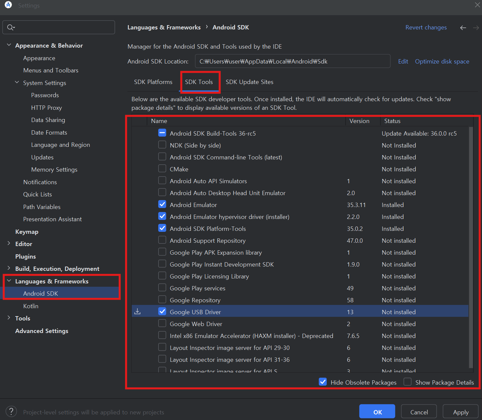Click the Android SDK Location path field
This screenshot has height=420, width=482.
(293, 61)
